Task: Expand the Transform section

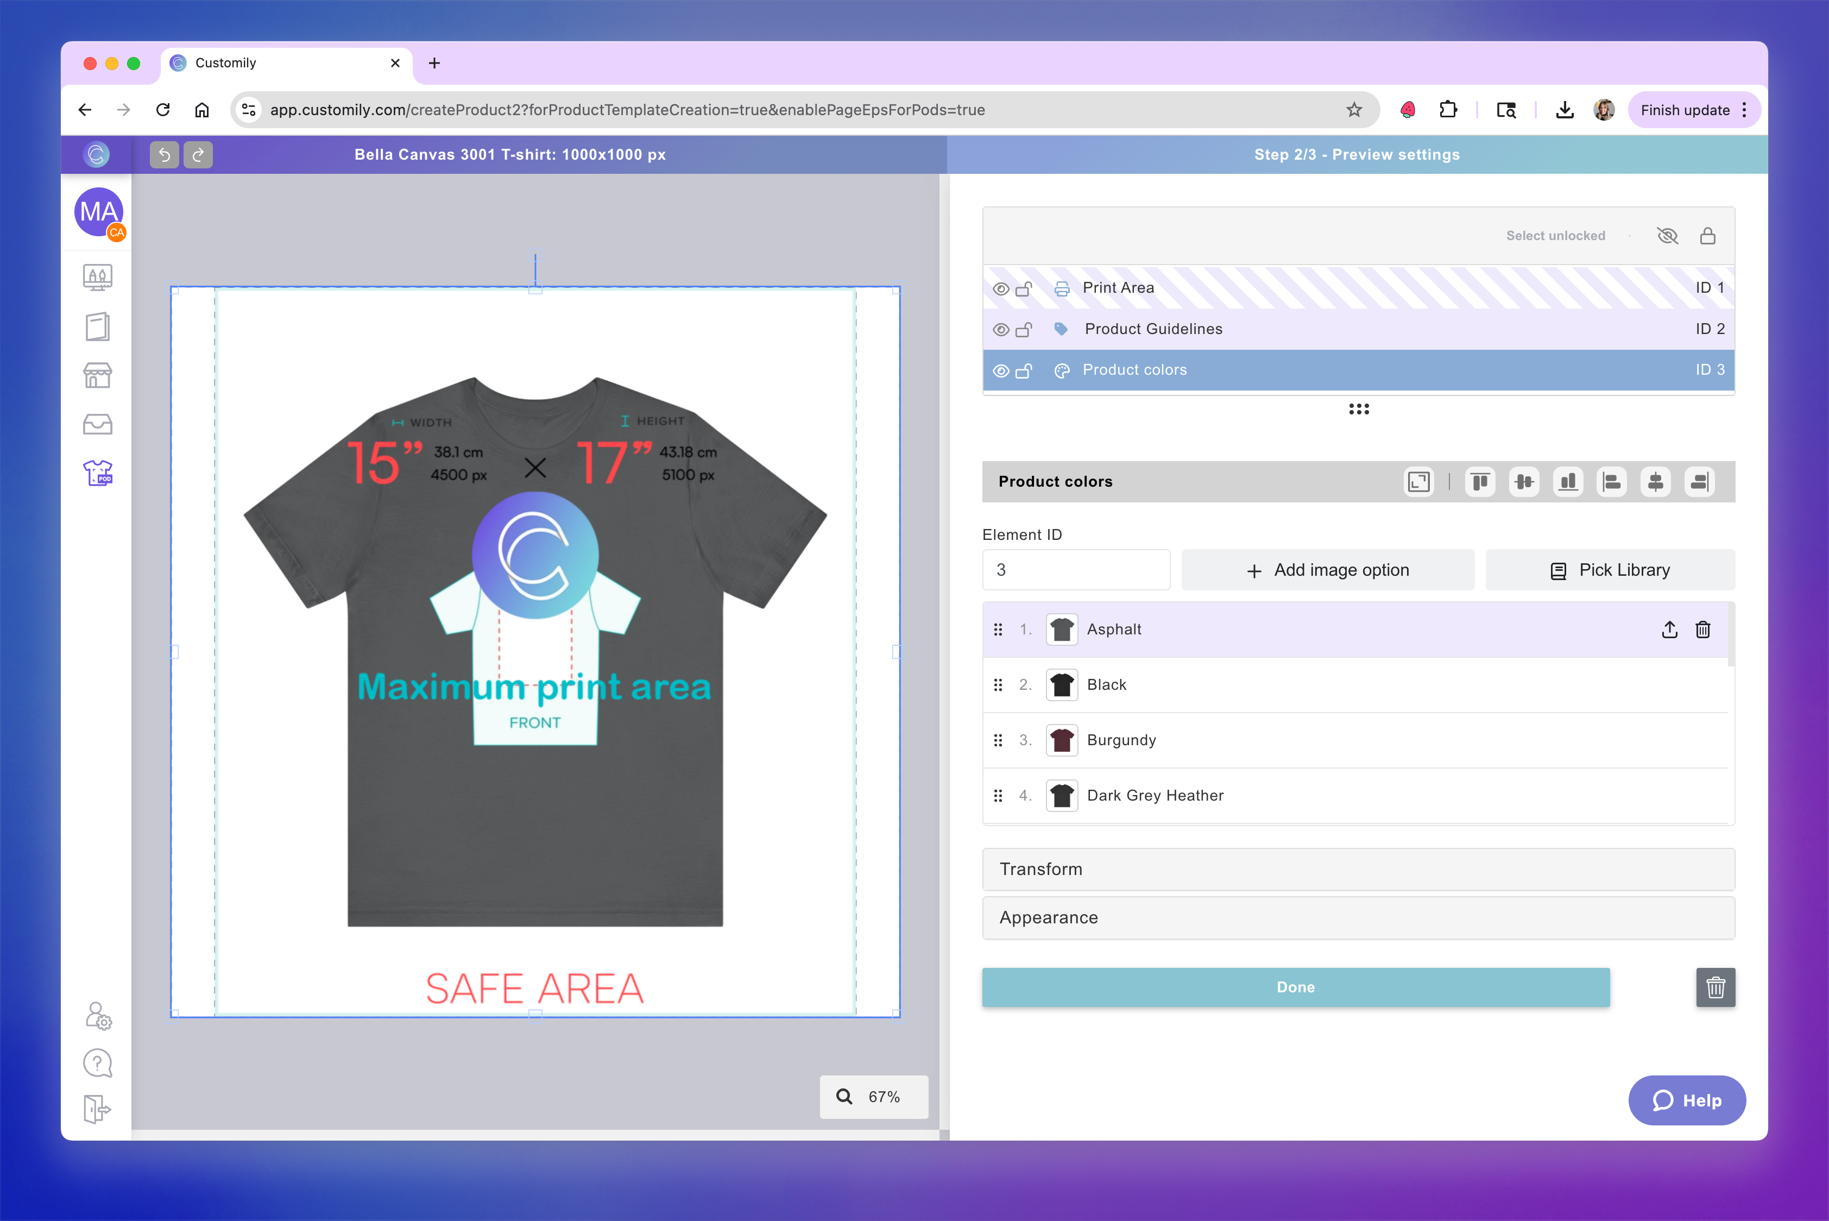Action: (1357, 869)
